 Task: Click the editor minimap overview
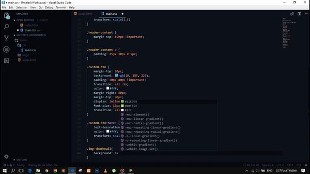click(289, 33)
